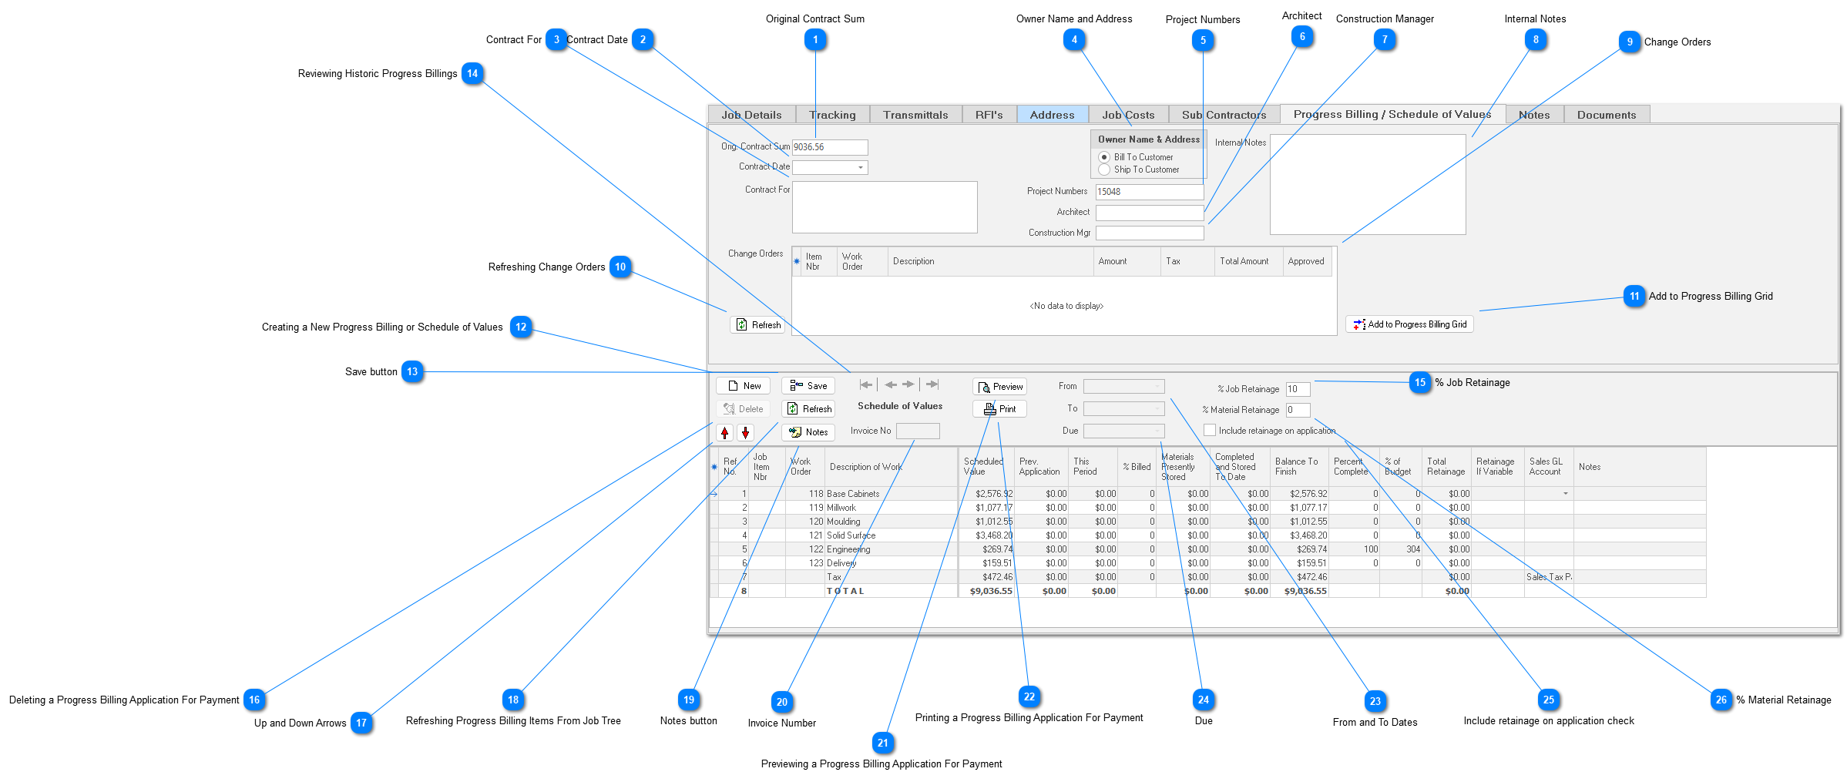Click the Delete button
This screenshot has width=1847, height=782.
pos(742,408)
